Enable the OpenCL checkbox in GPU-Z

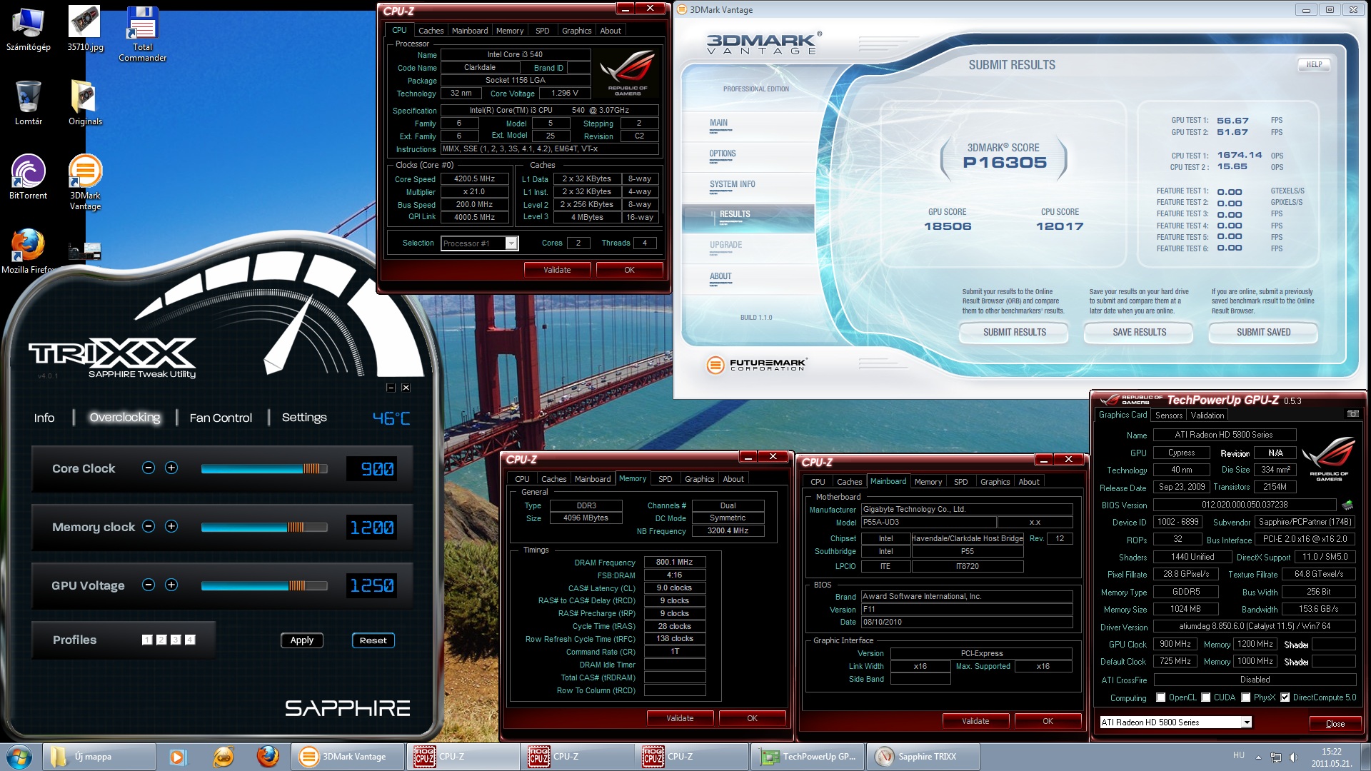click(x=1161, y=697)
